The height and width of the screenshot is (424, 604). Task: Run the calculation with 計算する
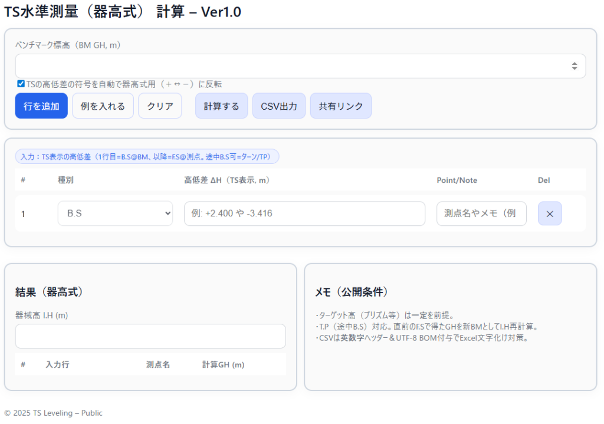(221, 106)
